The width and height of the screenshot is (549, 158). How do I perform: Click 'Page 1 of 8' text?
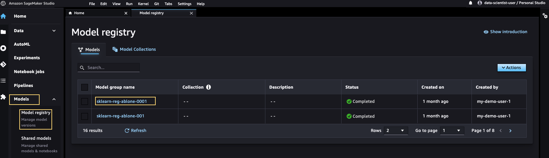click(483, 131)
